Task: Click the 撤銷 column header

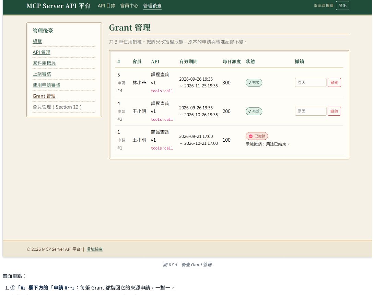Action: [300, 61]
